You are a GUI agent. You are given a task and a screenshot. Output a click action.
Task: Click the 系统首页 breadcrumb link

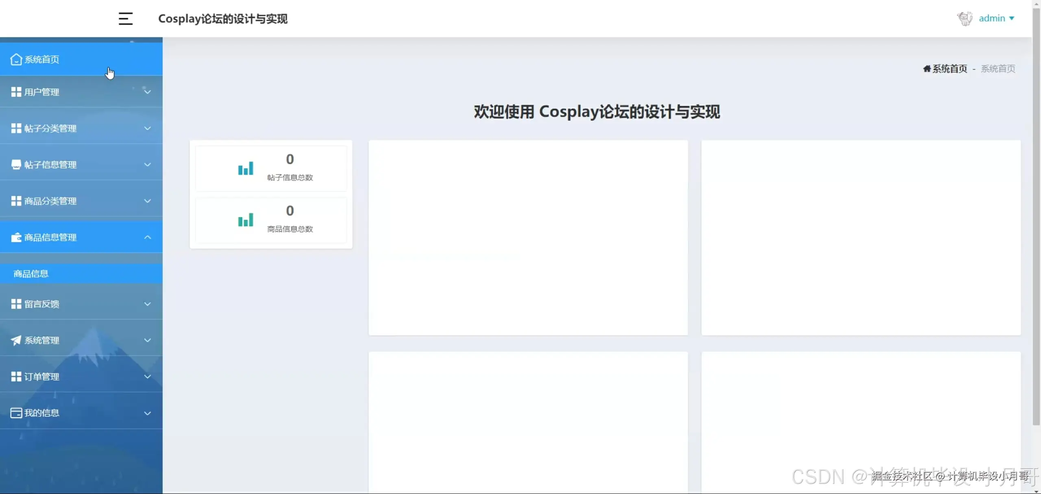click(945, 68)
